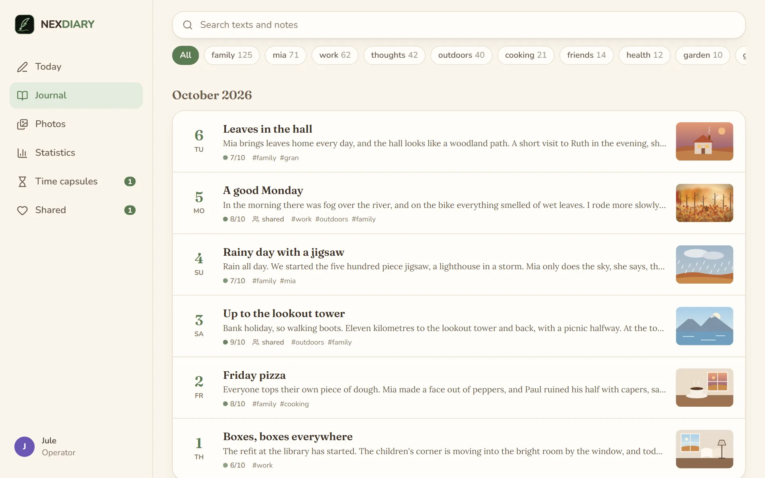
Task: Click the Time capsules hourglass icon
Action: coord(22,182)
